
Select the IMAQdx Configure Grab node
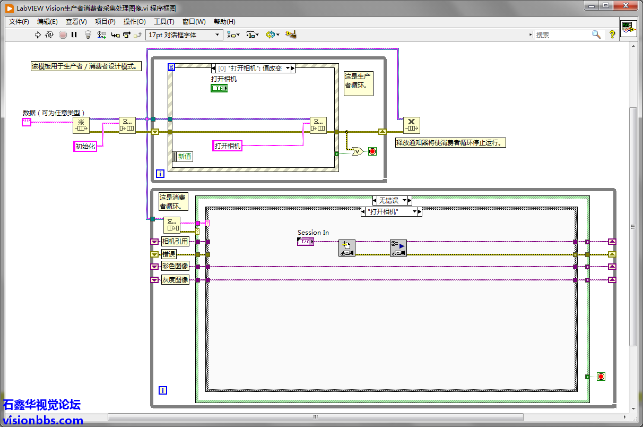coord(398,248)
